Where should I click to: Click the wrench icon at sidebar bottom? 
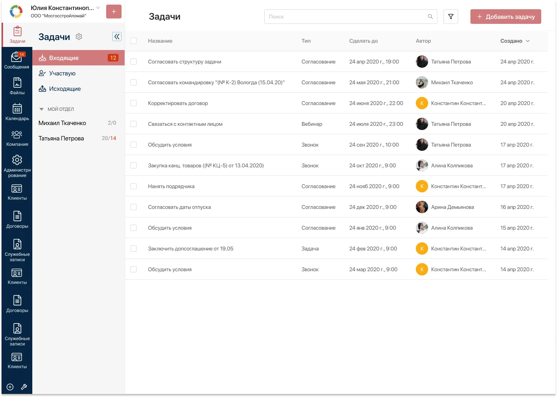tap(24, 387)
